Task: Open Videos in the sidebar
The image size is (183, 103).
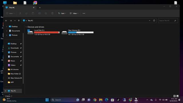Action: tap(13, 65)
